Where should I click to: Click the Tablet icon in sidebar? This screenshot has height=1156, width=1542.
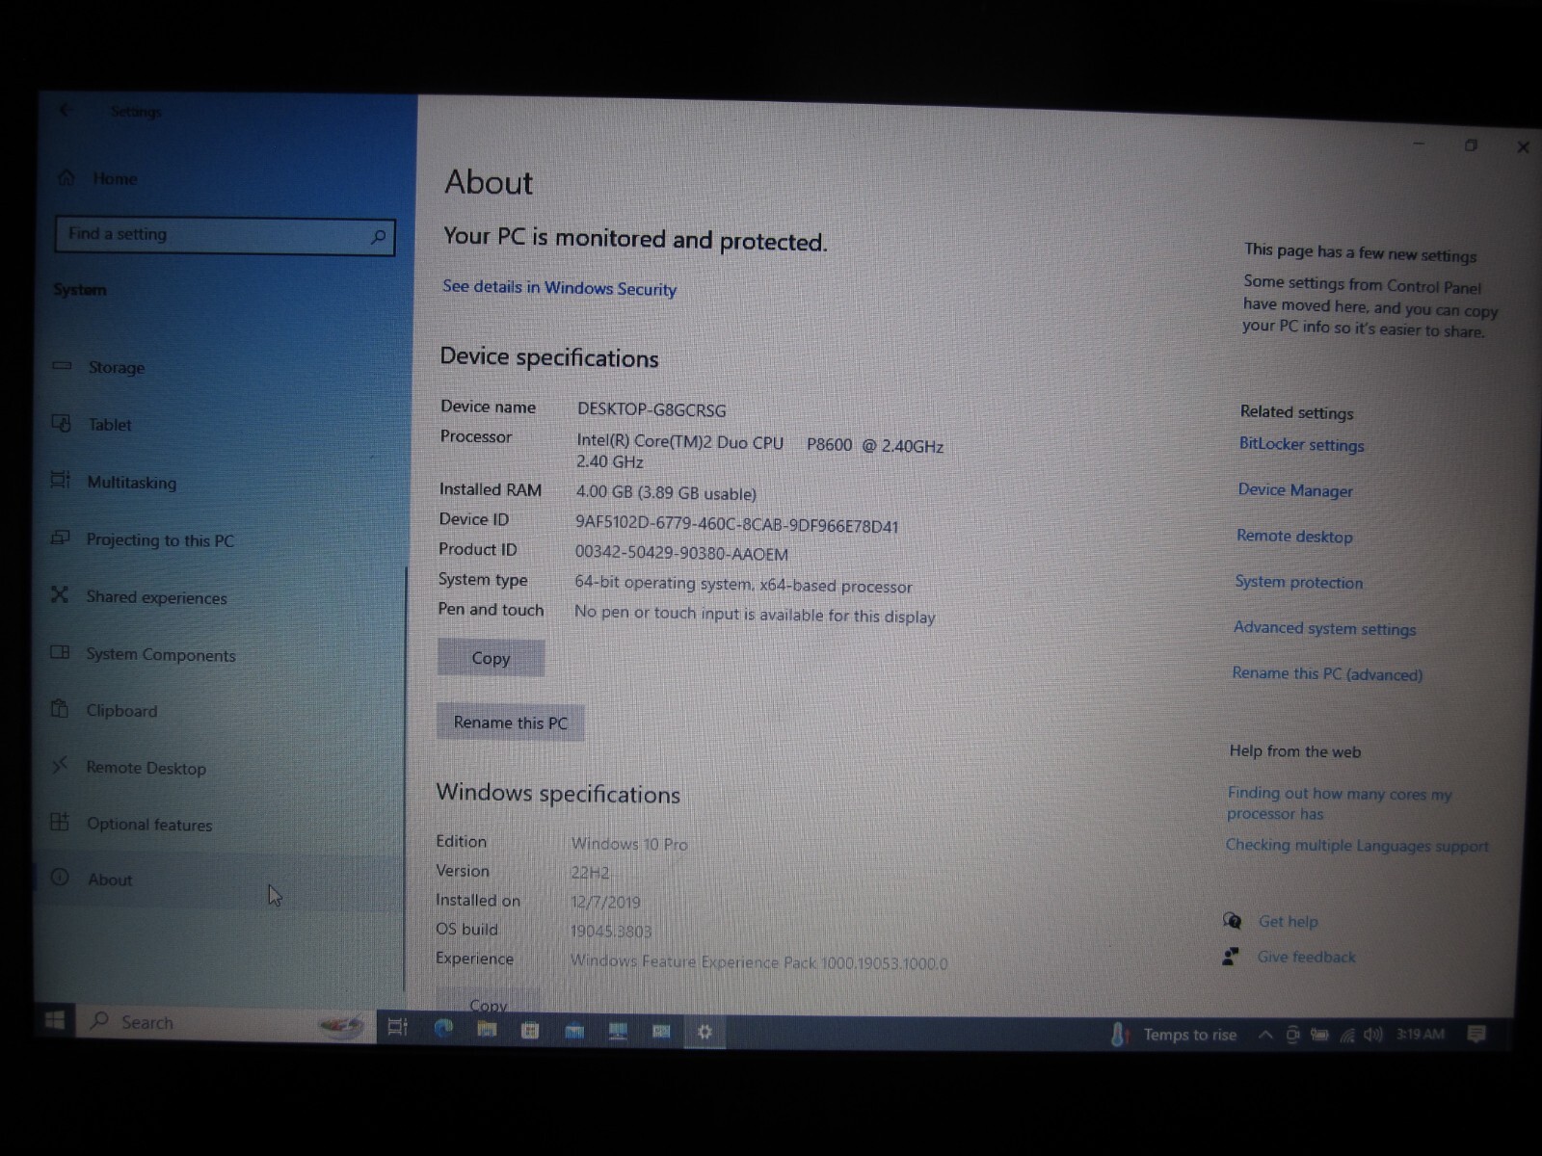click(61, 423)
